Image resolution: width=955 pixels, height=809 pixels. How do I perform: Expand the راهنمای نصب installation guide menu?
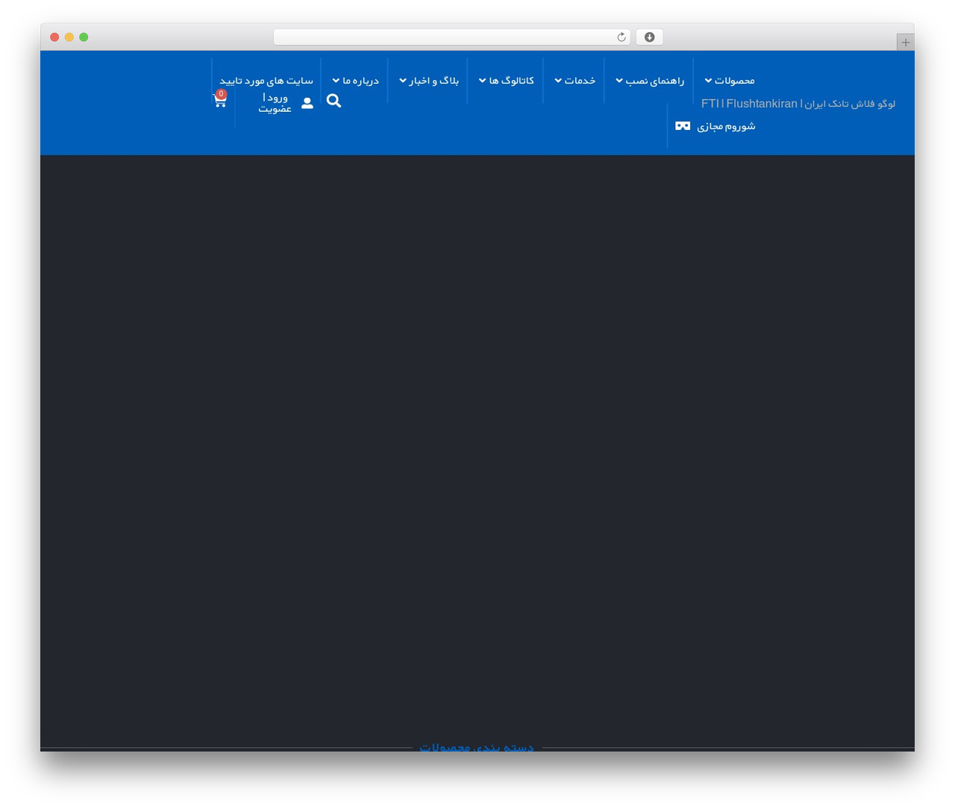coord(650,81)
